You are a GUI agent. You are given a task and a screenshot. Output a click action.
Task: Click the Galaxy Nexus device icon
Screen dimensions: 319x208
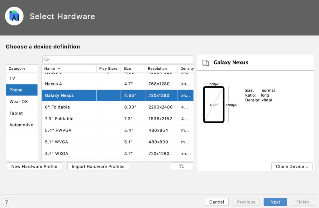[x=206, y=63]
